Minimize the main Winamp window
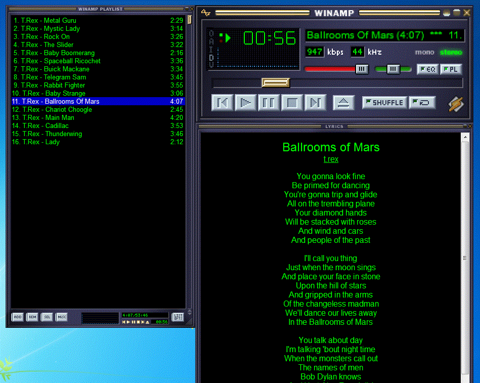Image resolution: width=480 pixels, height=383 pixels. pos(447,13)
